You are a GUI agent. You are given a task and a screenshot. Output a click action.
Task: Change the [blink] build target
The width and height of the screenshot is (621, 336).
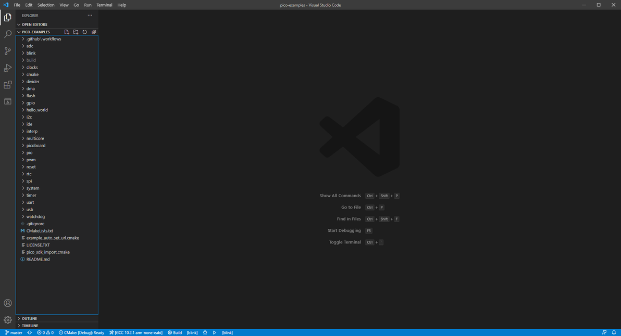[192, 333]
